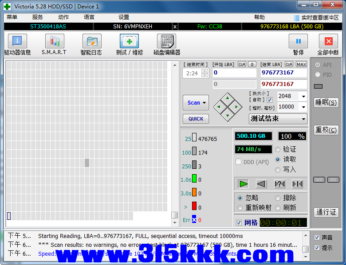Click the reverse scan arrow button
The image size is (346, 265).
pos(261,184)
